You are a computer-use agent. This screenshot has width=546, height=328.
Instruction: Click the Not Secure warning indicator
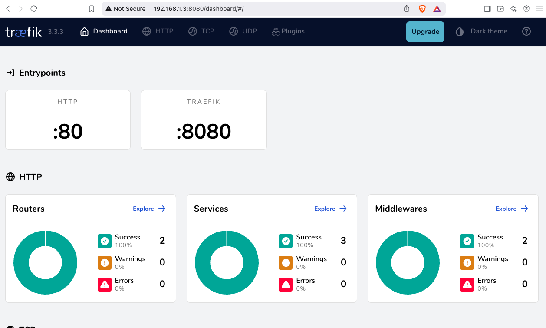click(x=125, y=8)
